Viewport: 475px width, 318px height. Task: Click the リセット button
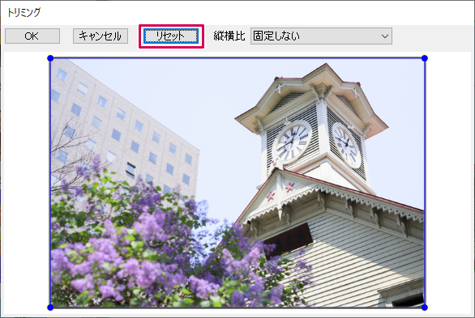(x=171, y=36)
